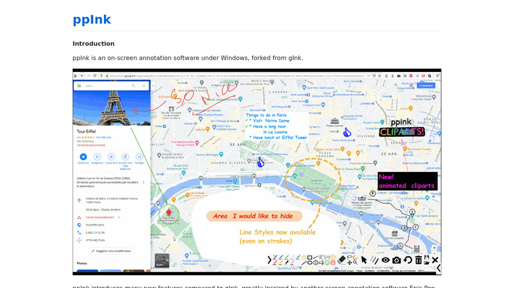Open the ppInk heading link
The image size is (514, 288).
click(92, 20)
